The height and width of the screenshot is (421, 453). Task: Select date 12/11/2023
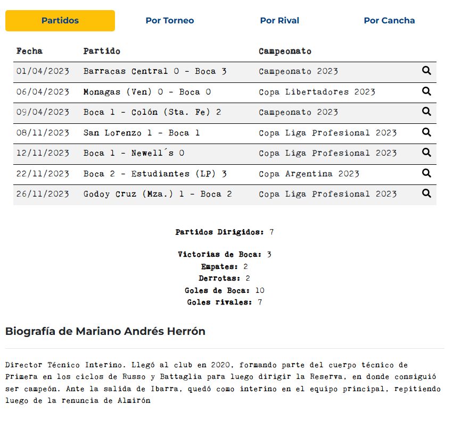tap(43, 153)
